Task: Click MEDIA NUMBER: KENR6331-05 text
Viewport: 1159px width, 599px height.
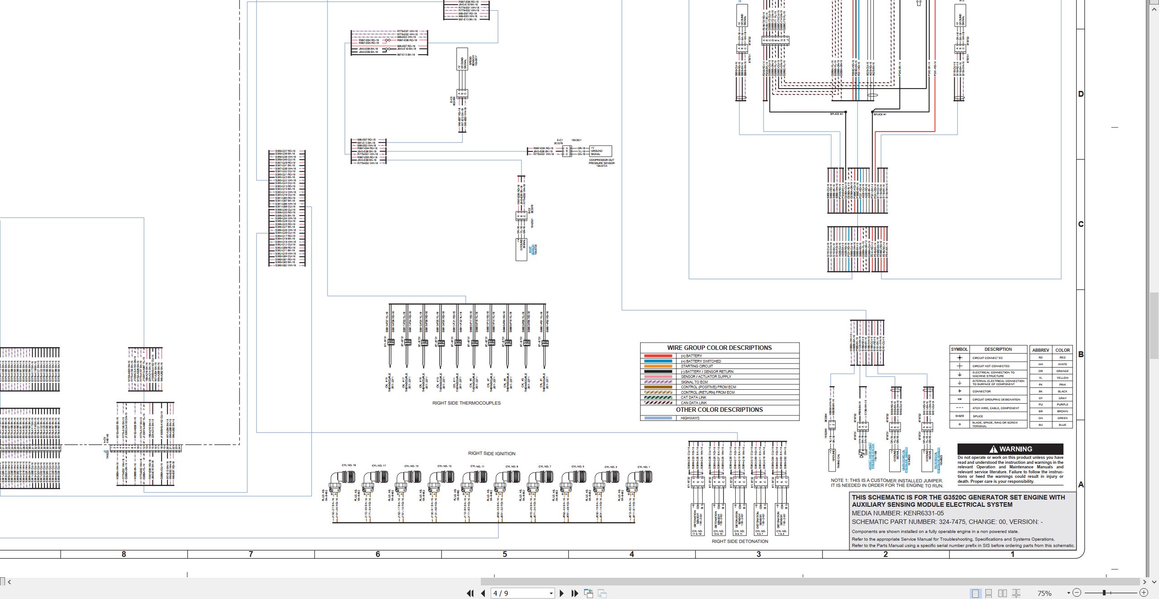Action: point(898,513)
